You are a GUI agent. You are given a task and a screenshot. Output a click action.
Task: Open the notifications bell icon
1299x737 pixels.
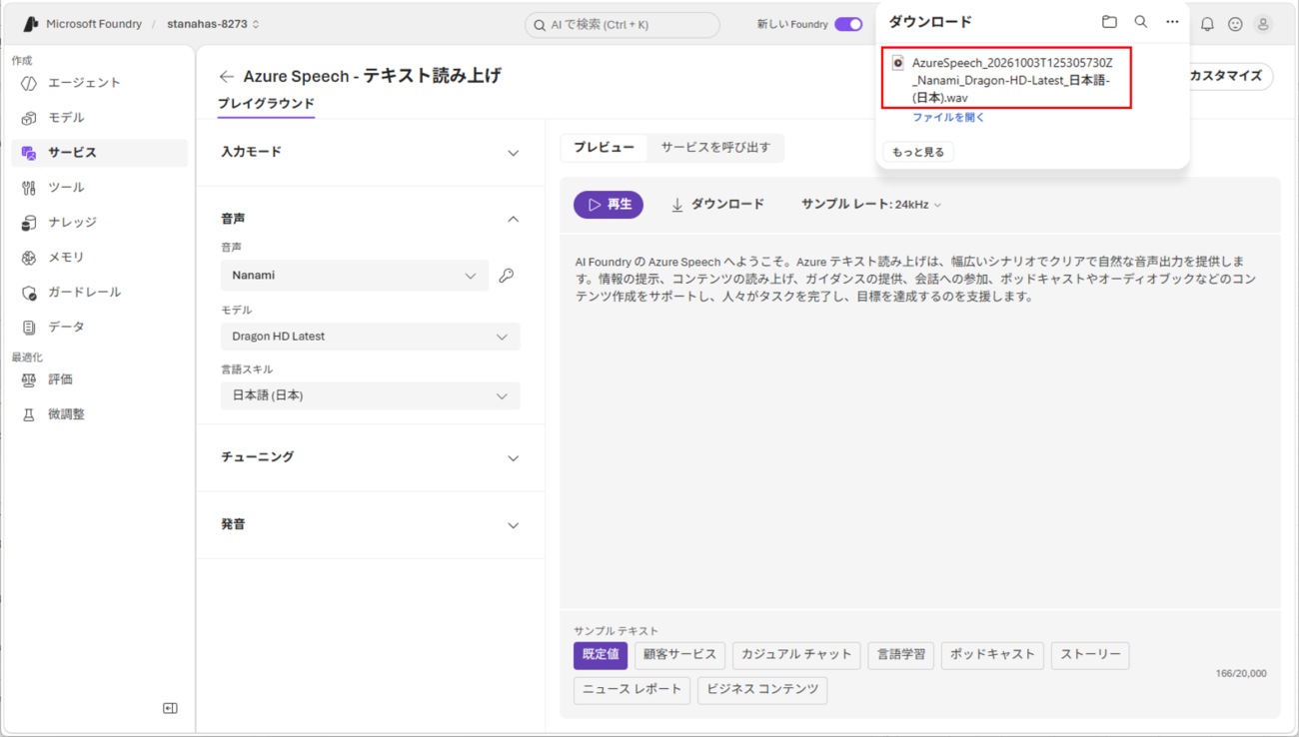[1207, 24]
